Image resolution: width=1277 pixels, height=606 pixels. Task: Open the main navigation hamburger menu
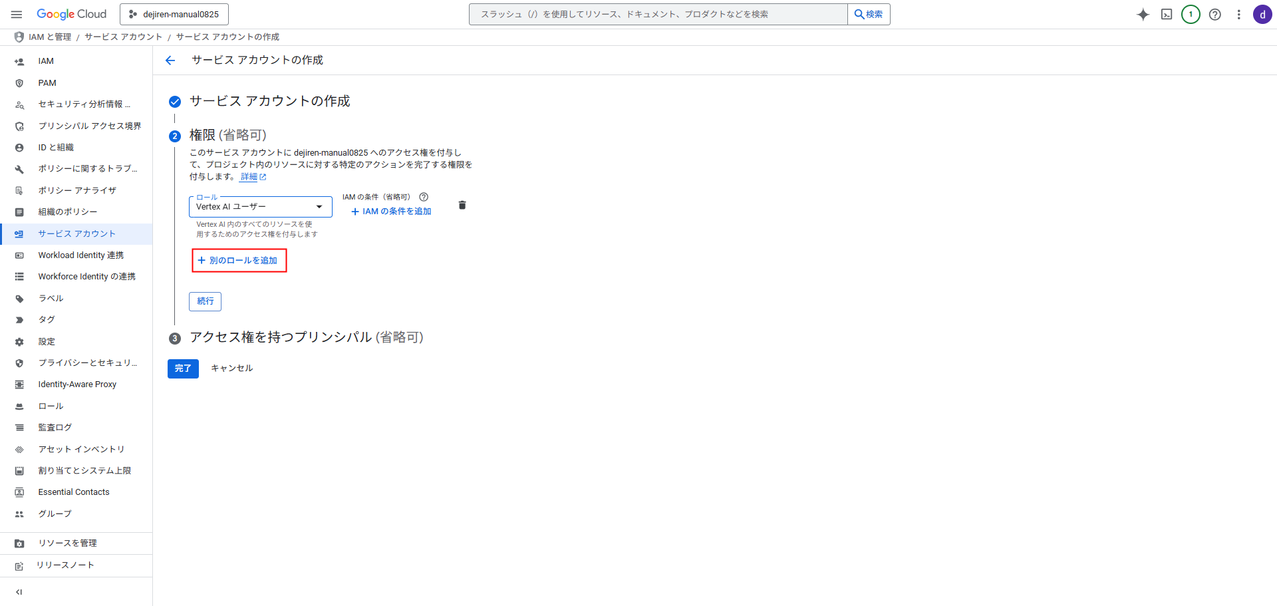tap(17, 14)
